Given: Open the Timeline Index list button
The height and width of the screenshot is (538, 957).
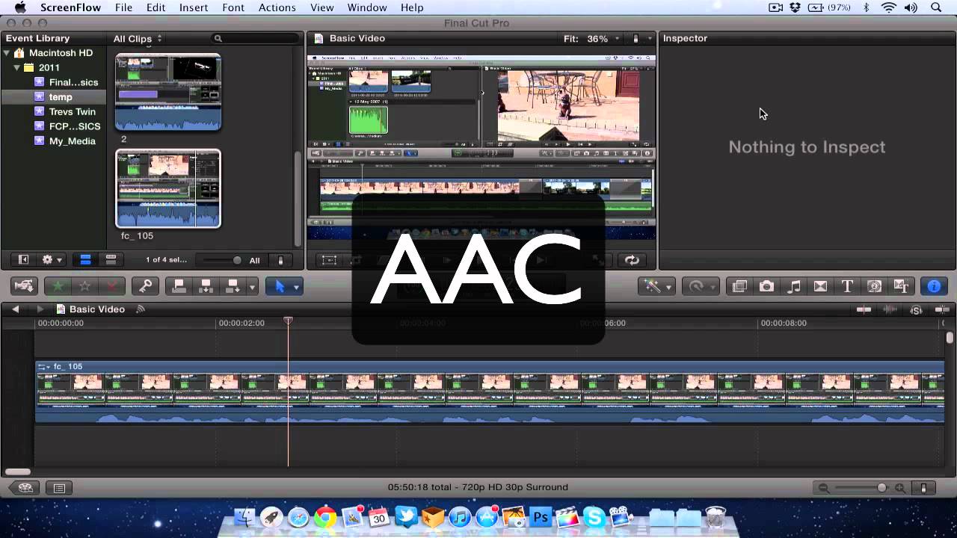Looking at the screenshot, I should 59,488.
